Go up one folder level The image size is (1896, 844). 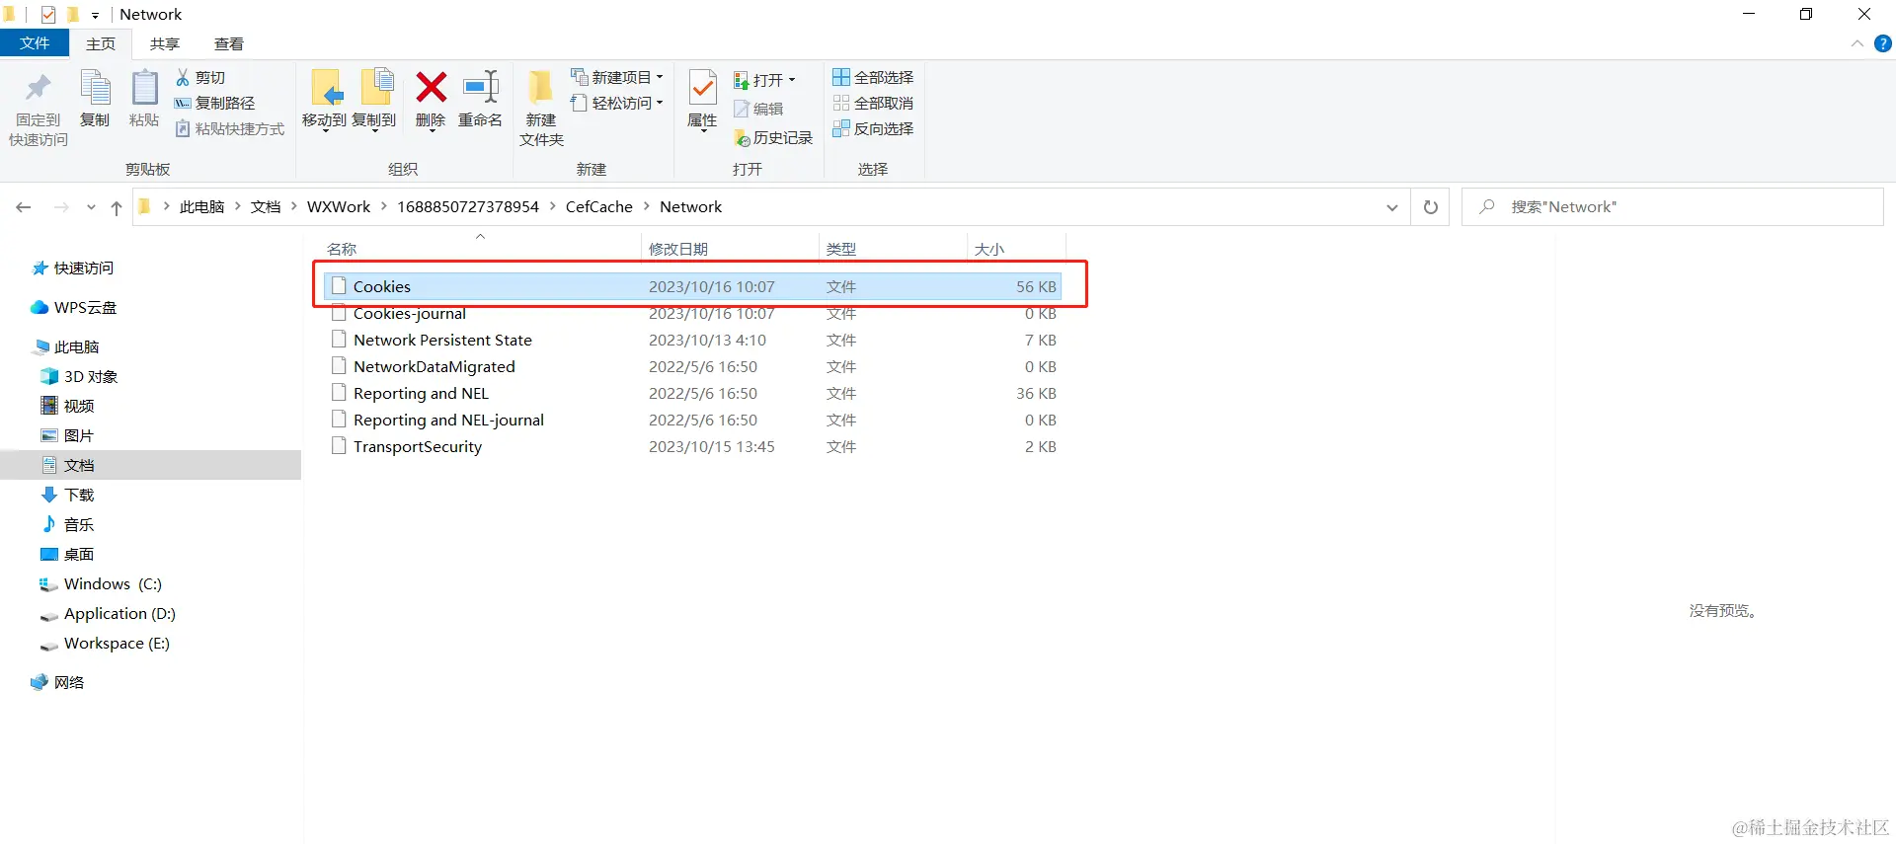(x=117, y=207)
